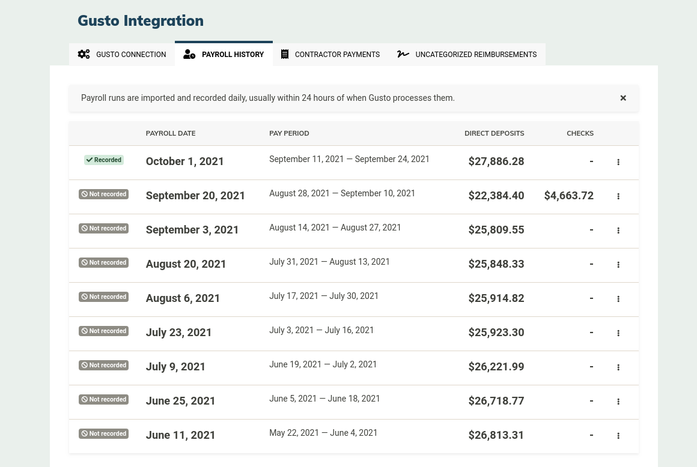Dismiss the payroll import info banner
This screenshot has height=467, width=697.
coord(623,98)
